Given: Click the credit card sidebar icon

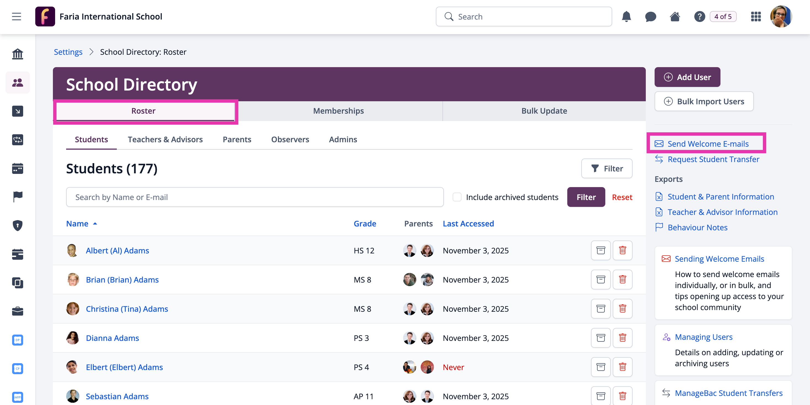Looking at the screenshot, I should (18, 254).
